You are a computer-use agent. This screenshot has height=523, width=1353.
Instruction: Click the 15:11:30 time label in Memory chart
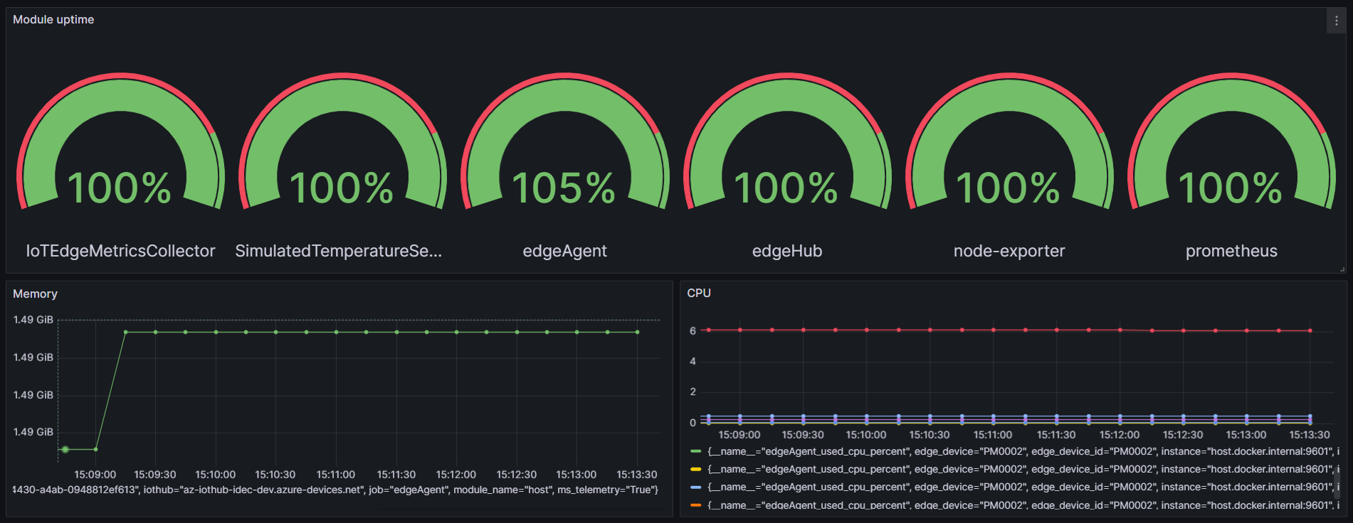(x=396, y=474)
